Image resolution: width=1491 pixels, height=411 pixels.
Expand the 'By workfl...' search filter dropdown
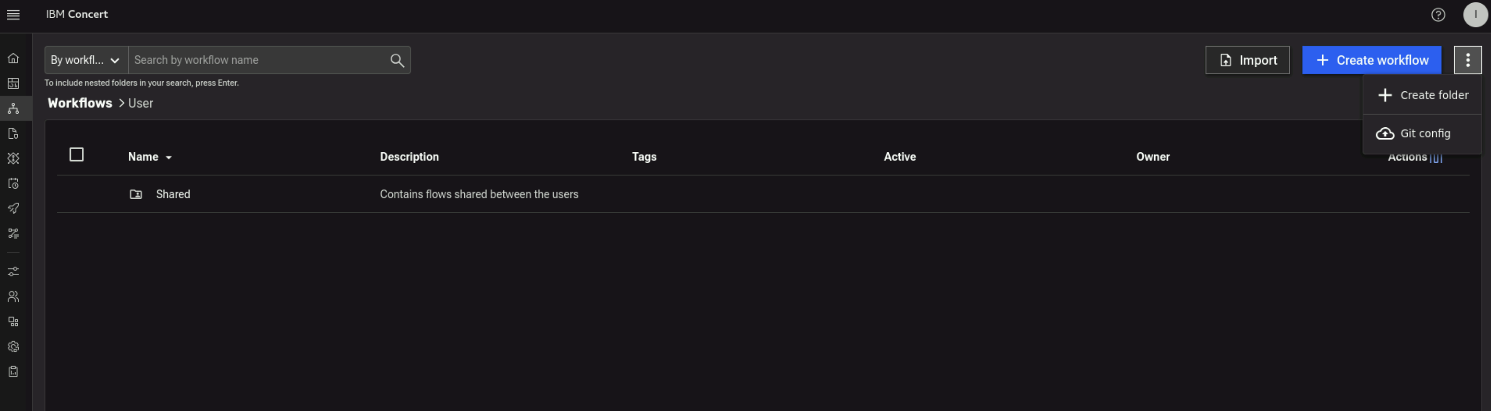(86, 60)
